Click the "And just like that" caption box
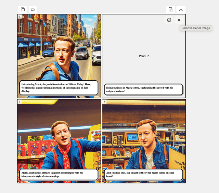 point(143,174)
